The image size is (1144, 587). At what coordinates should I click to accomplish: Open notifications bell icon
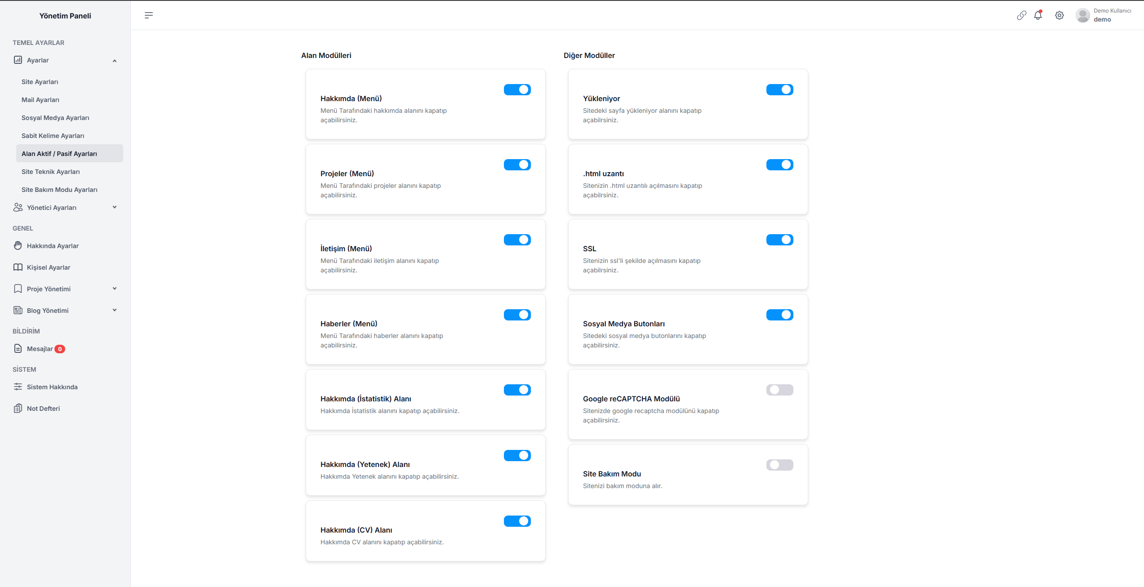(1038, 15)
